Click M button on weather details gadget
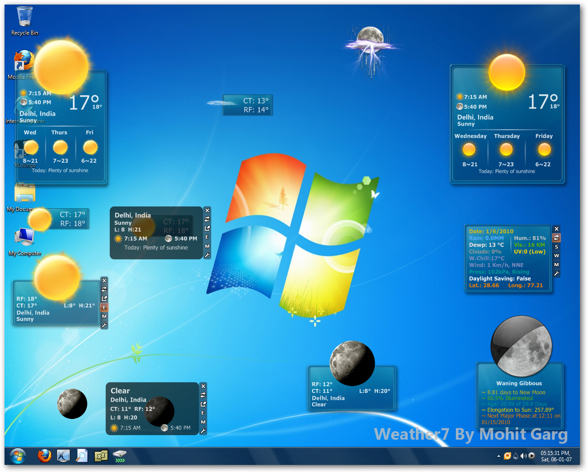 (557, 264)
